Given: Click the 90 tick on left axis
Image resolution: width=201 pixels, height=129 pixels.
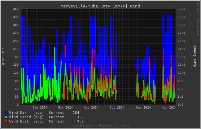Looking at the screenshot, I should [x=17, y=81].
